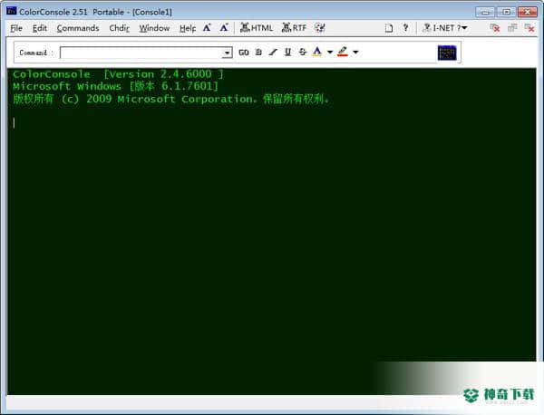Apply the font color A icon

pyautogui.click(x=316, y=52)
